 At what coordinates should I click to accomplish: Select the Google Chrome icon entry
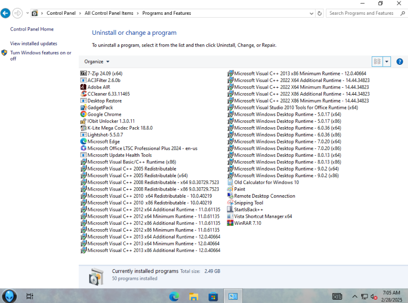coord(83,114)
